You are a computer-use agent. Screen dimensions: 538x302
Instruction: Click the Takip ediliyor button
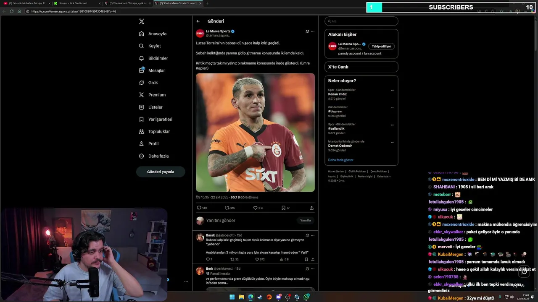pyautogui.click(x=381, y=46)
